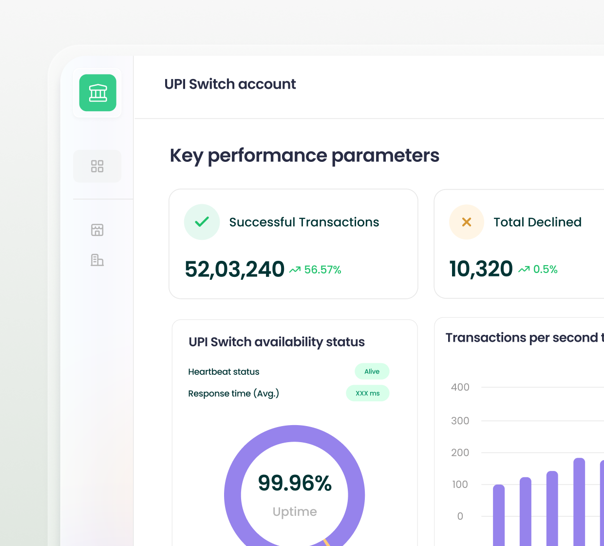Click the Response time (Avg.) label
604x546 pixels.
point(233,393)
